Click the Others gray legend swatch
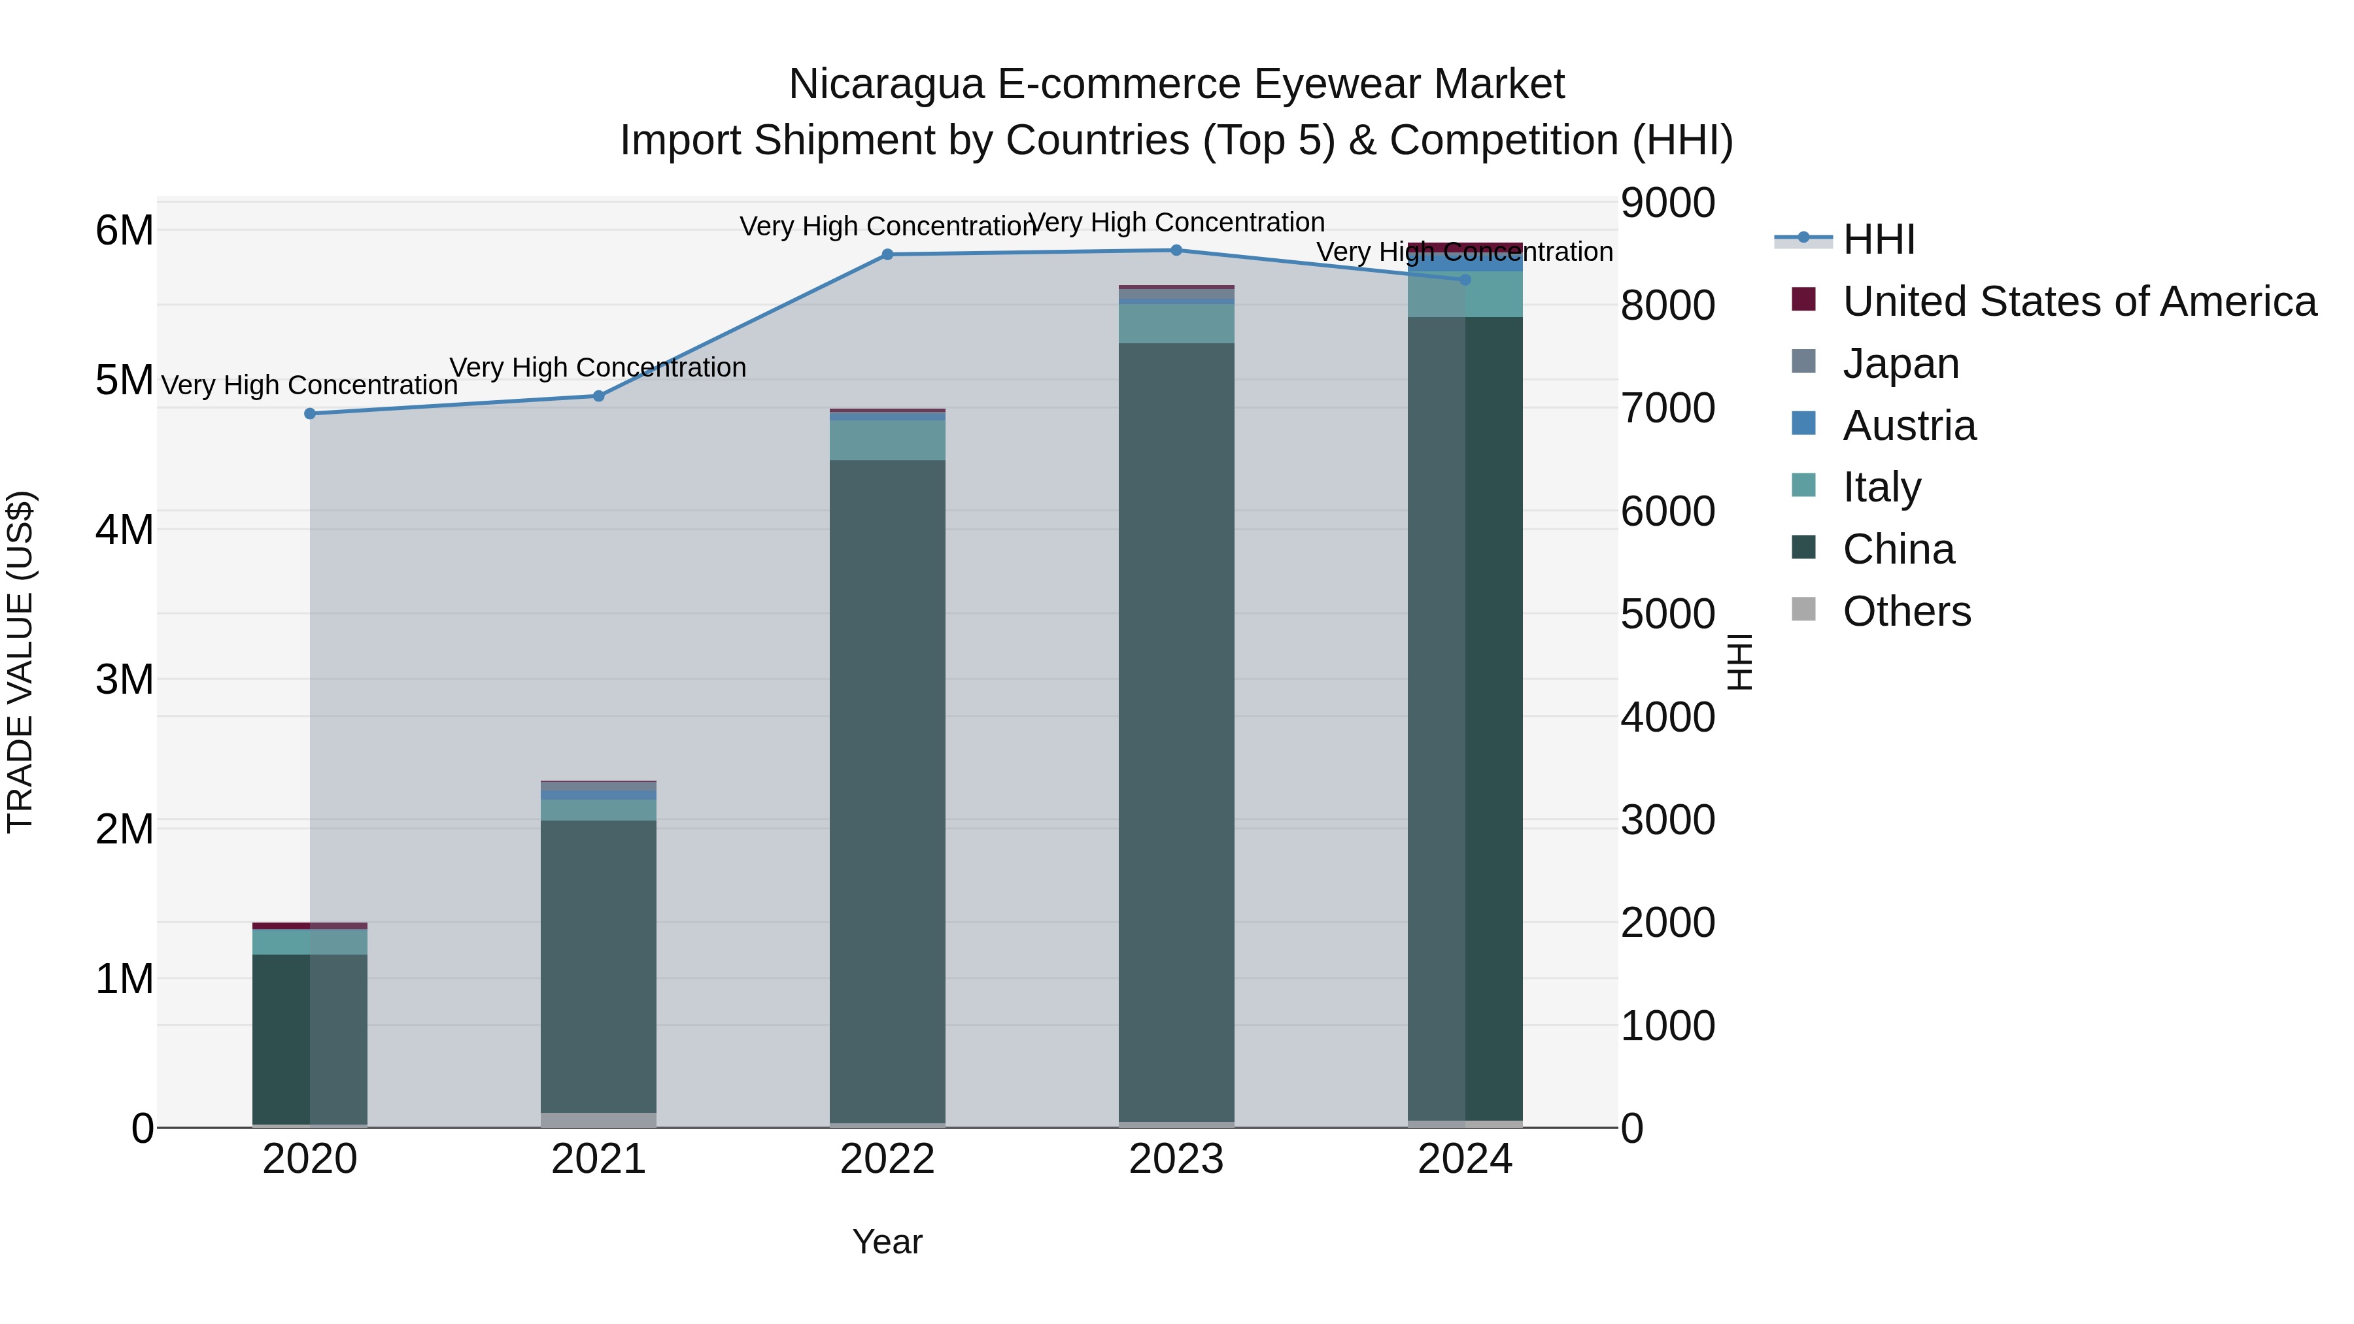 [x=1804, y=609]
